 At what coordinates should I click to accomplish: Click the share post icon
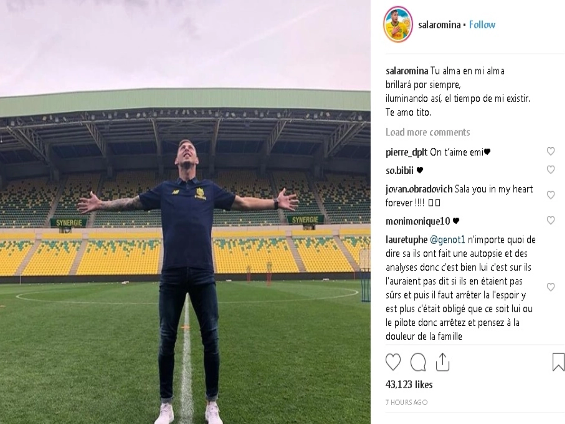[442, 362]
